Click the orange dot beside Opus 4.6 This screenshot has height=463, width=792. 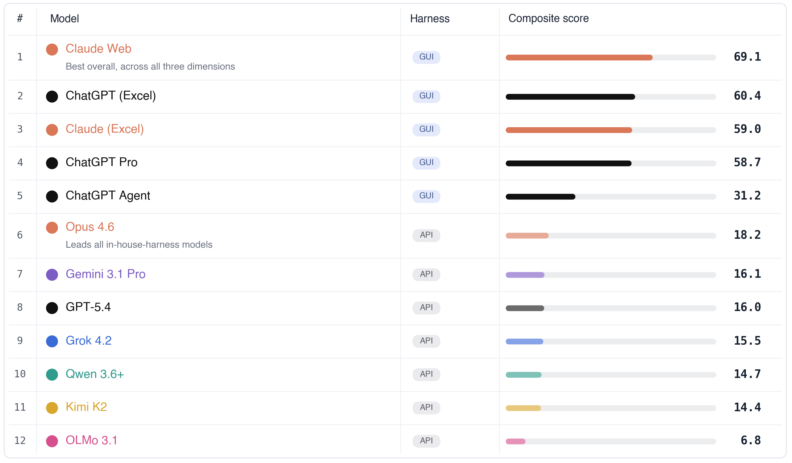[x=52, y=227]
